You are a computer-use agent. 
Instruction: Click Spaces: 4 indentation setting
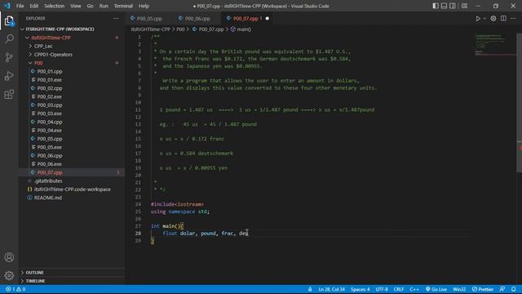tap(360, 289)
